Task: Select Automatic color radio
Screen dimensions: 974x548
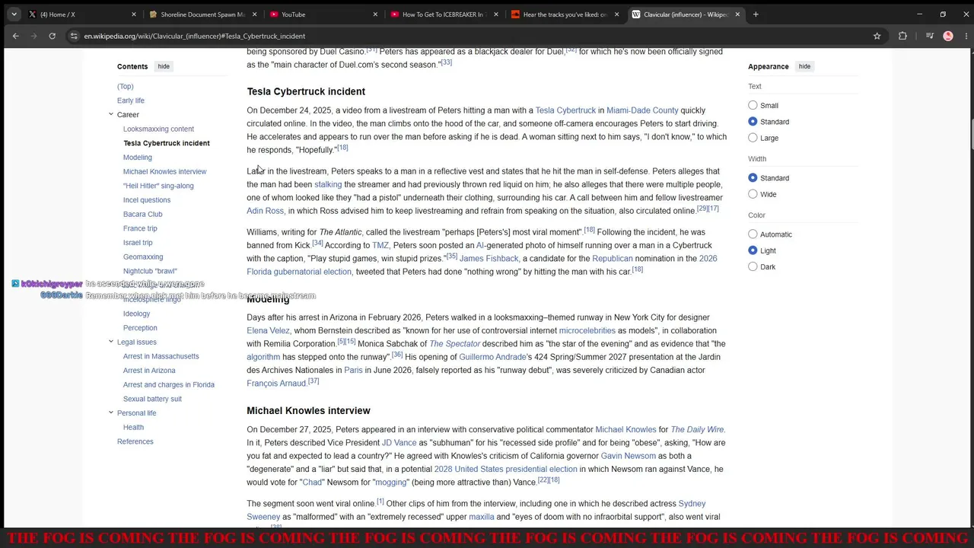Action: [x=753, y=234]
